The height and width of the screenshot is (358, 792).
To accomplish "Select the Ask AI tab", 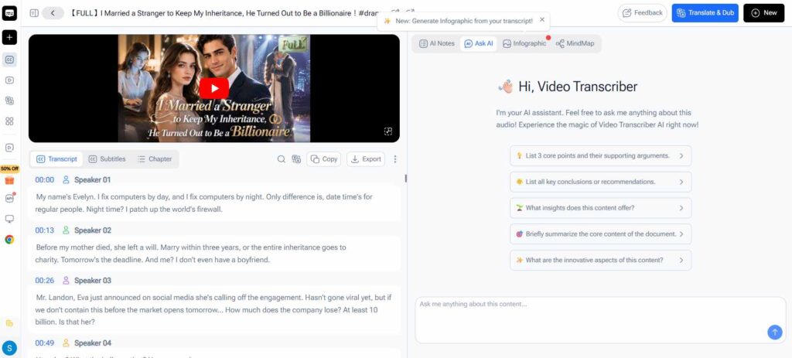I will click(478, 43).
